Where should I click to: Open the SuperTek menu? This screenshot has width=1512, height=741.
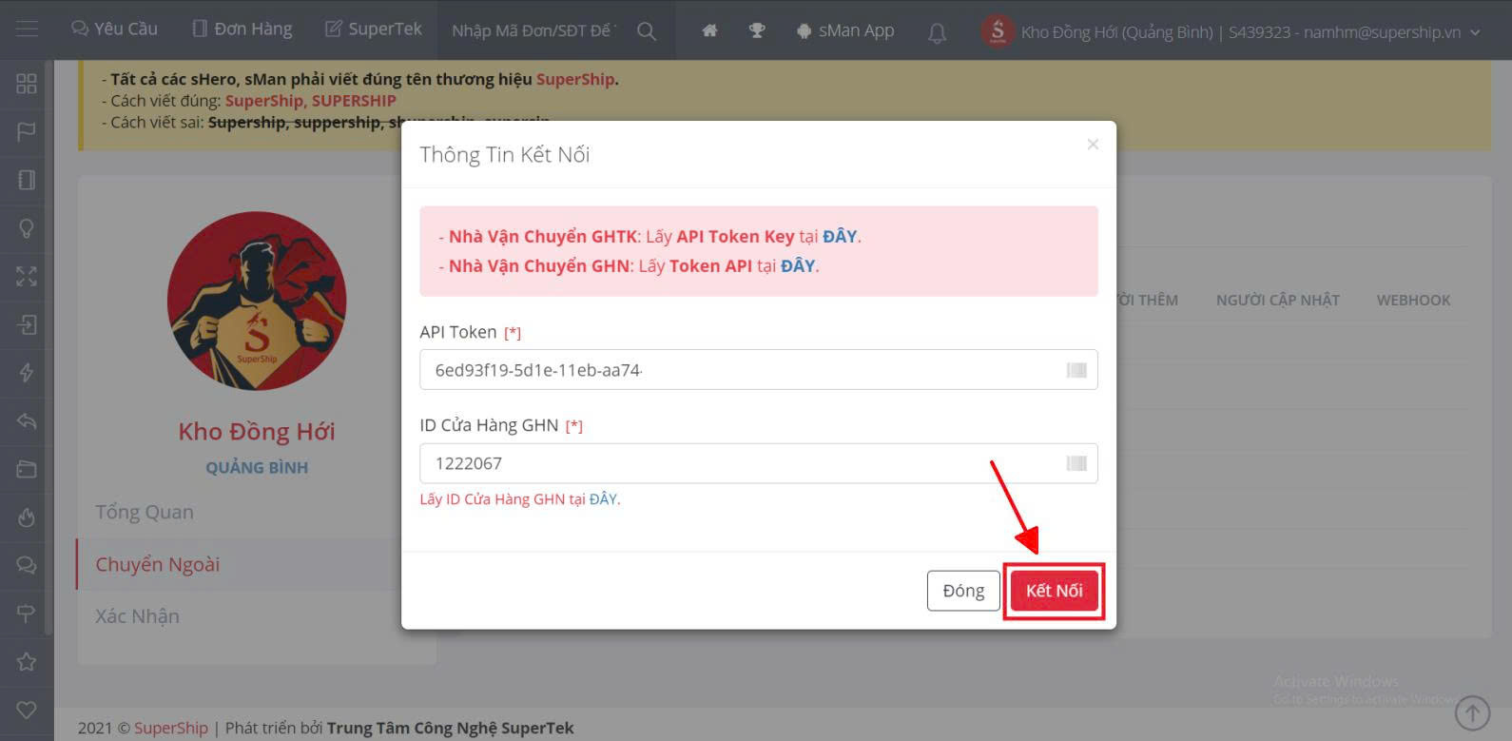point(373,29)
